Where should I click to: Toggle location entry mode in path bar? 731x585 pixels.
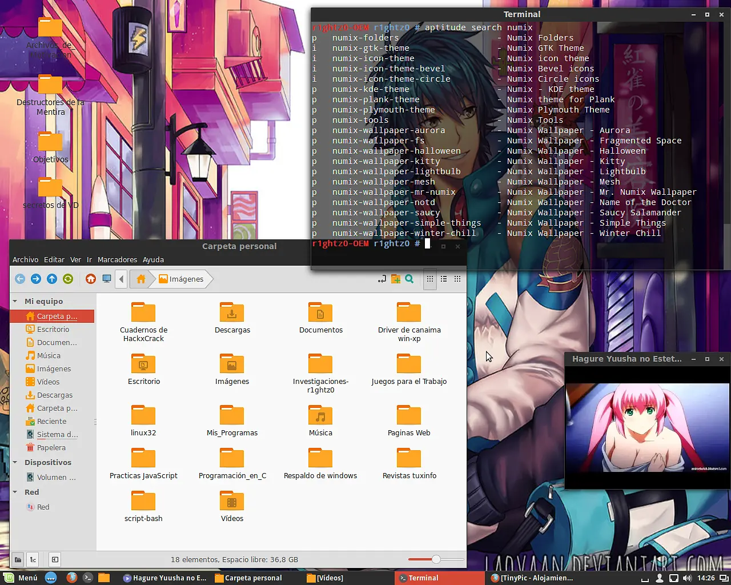(382, 279)
